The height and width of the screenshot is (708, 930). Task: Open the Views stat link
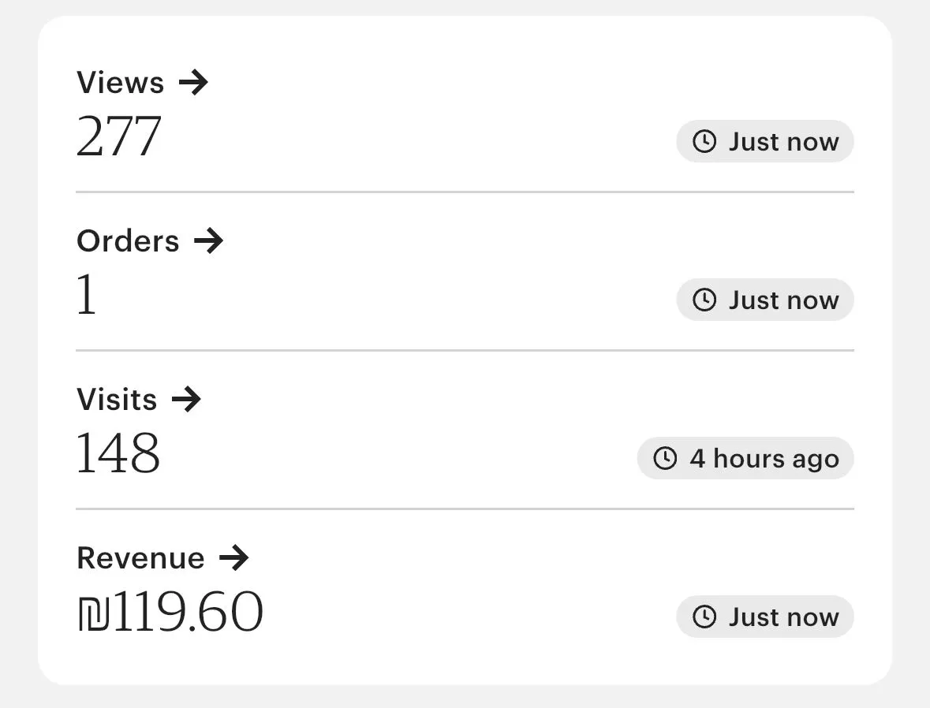(x=121, y=82)
